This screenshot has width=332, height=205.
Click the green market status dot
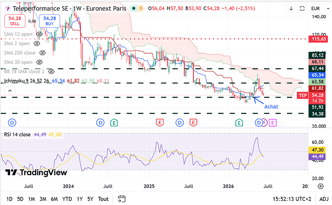(134, 9)
